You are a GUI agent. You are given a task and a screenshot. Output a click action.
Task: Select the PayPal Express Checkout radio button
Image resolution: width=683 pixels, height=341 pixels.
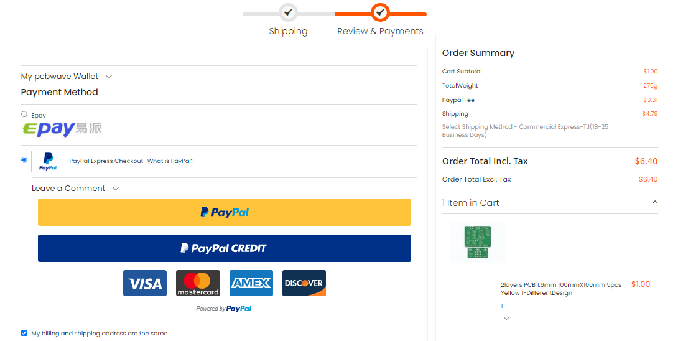24,160
